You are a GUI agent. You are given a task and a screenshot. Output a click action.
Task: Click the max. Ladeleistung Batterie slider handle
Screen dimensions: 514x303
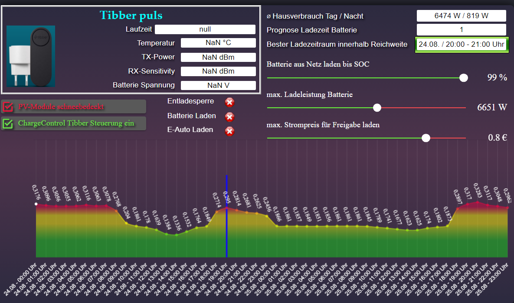377,108
